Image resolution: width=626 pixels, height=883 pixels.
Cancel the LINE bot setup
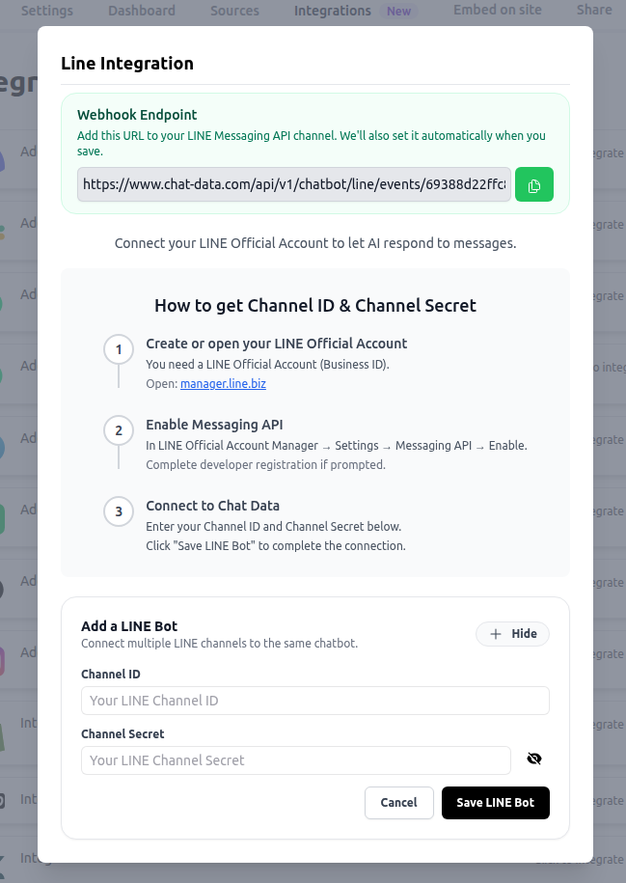tap(398, 802)
